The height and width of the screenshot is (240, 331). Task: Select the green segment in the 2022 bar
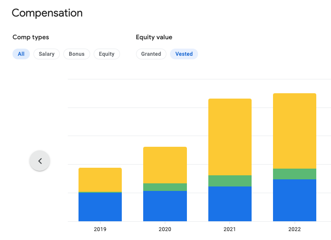point(294,174)
